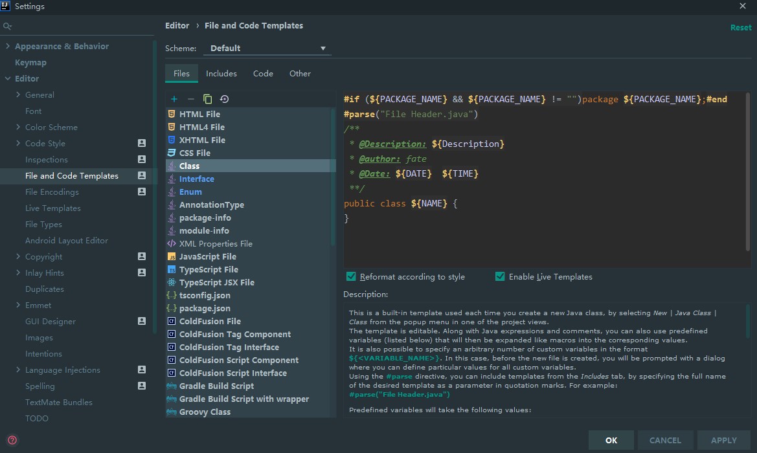Add a new template with plus icon
Screen dimensions: 757x453
click(174, 99)
